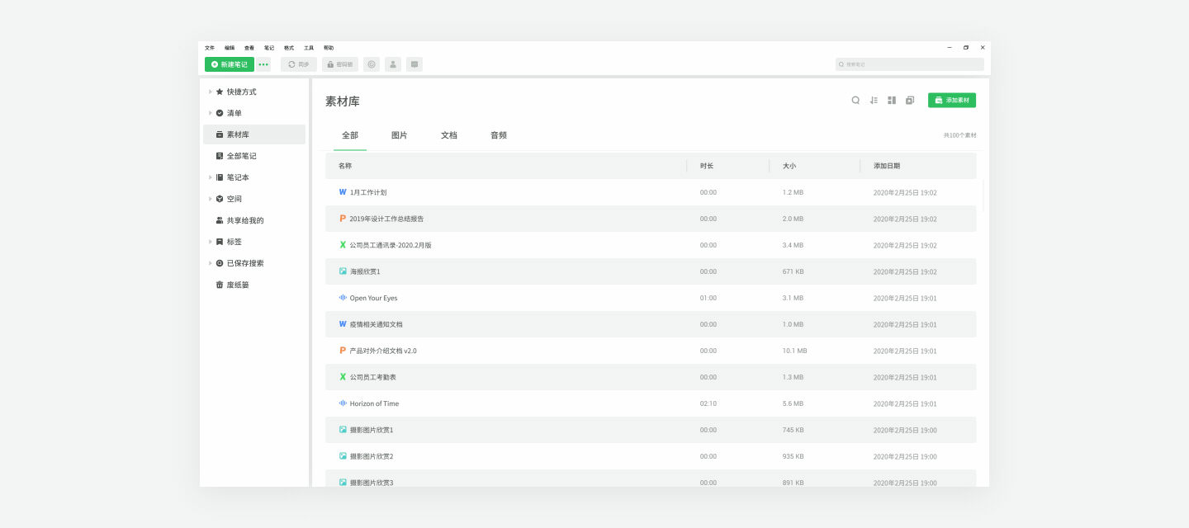Click size cell 10.1 MB
This screenshot has width=1189, height=528.
[x=794, y=351]
